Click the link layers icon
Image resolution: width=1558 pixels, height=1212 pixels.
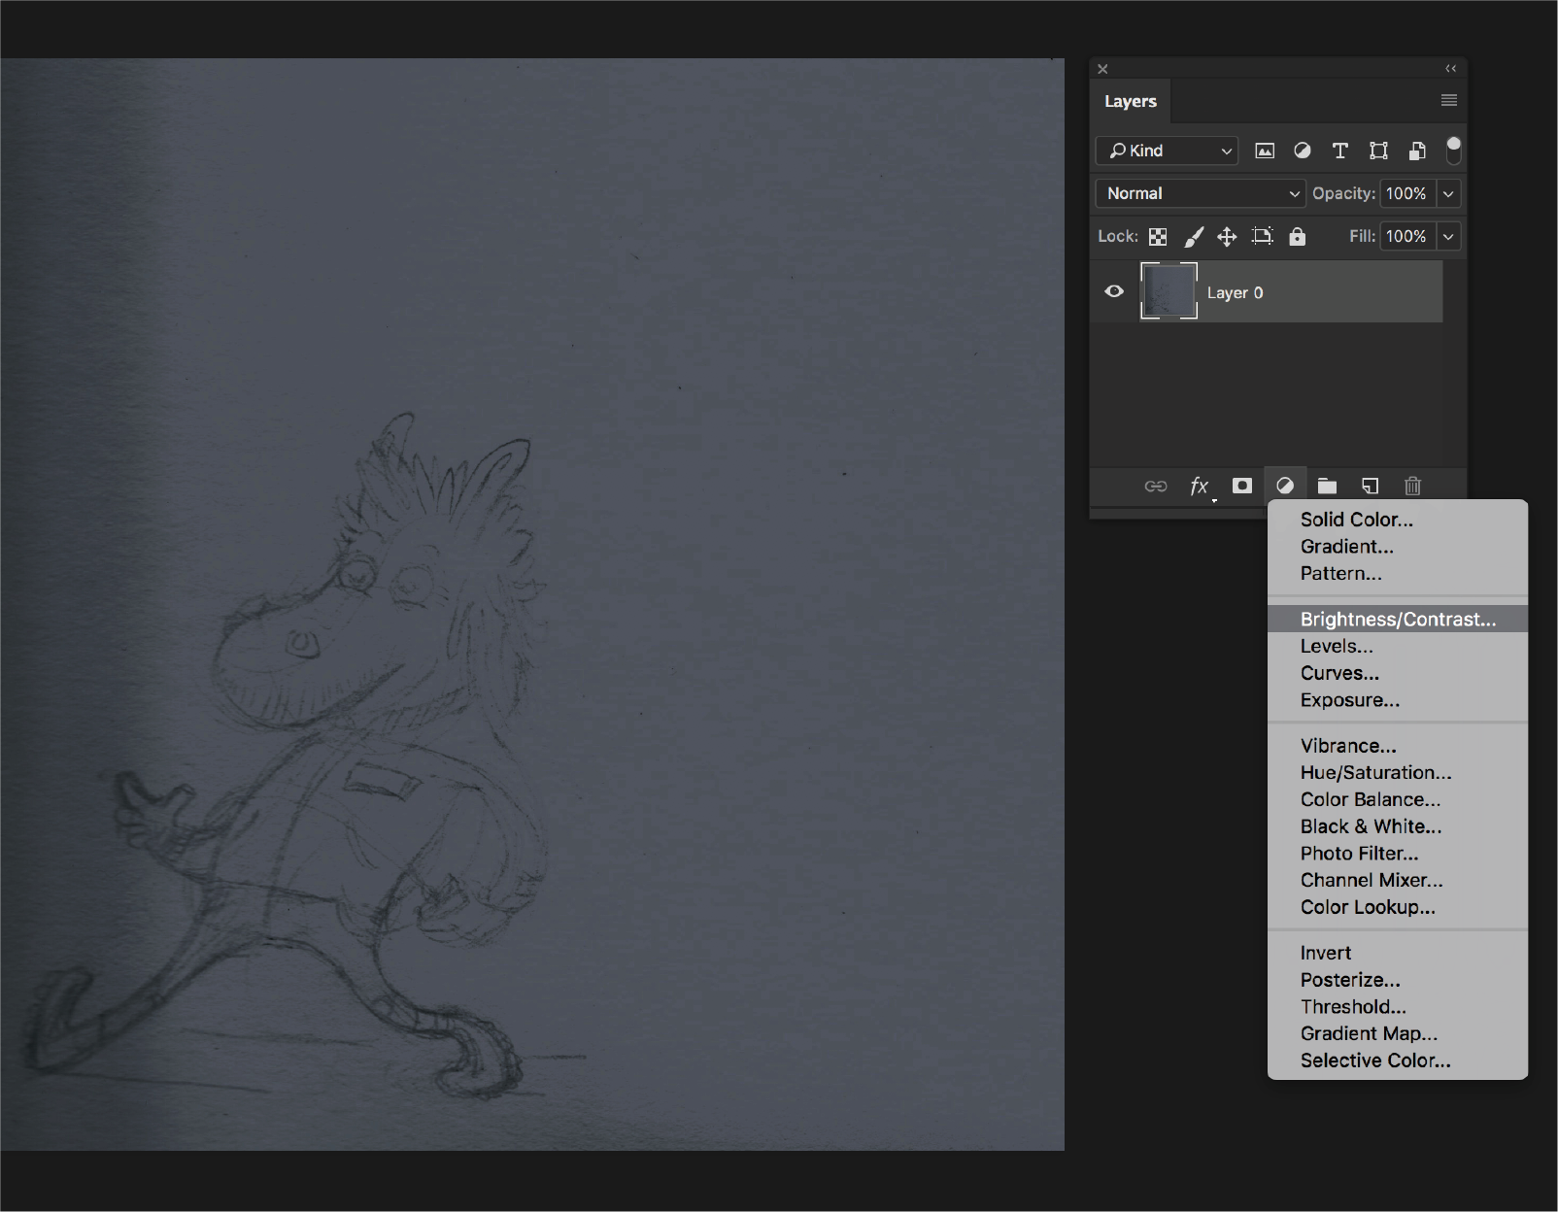point(1156,486)
